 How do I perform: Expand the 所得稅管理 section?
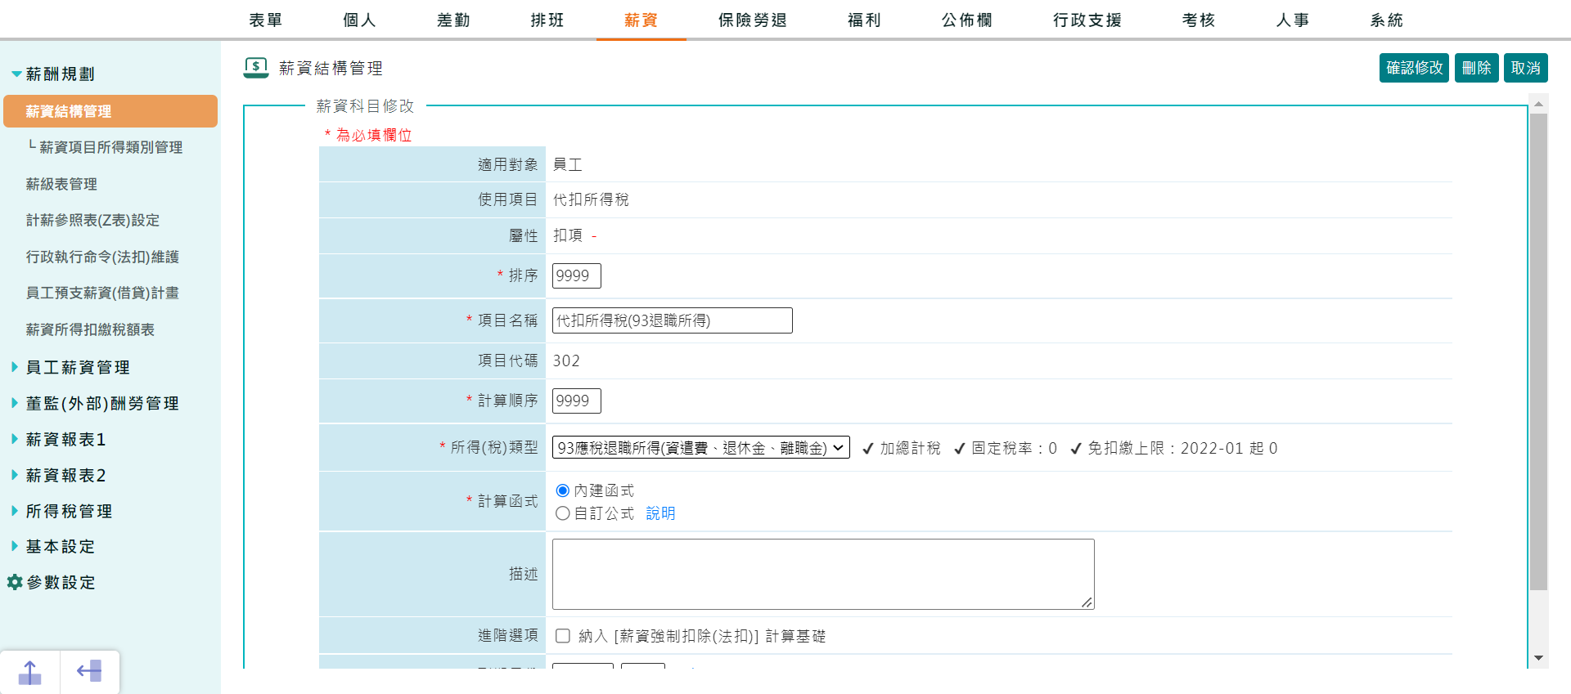coord(61,512)
